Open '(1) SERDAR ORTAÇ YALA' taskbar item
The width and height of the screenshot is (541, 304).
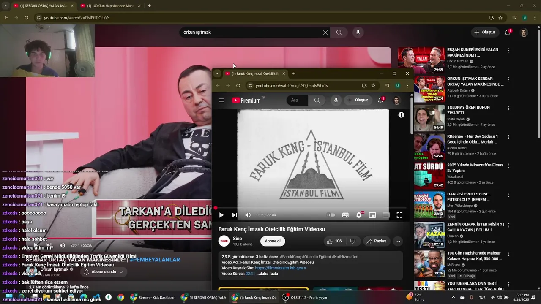(x=203, y=297)
